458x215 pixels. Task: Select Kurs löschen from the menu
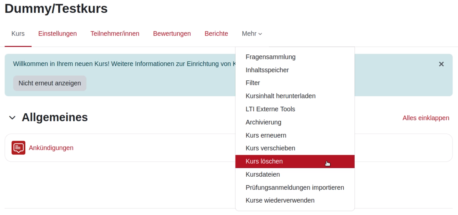pos(264,161)
